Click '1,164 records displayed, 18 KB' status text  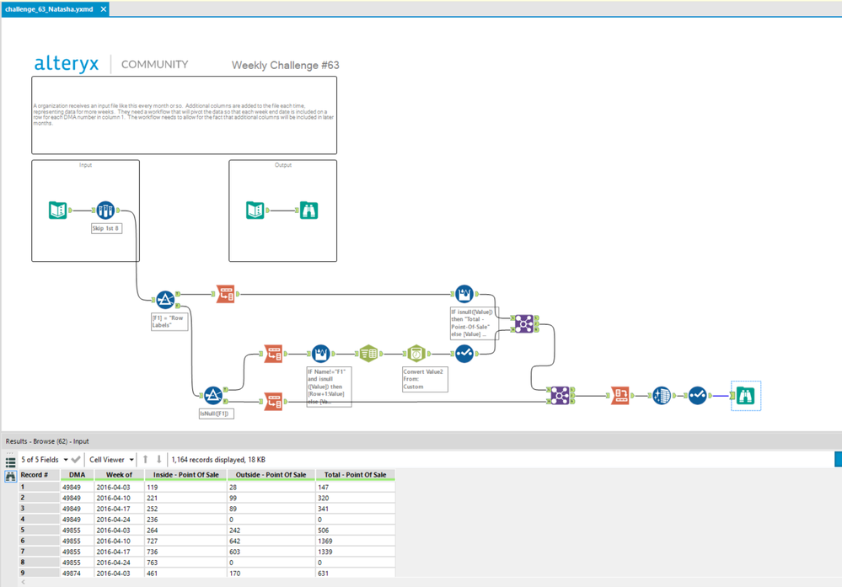(218, 459)
